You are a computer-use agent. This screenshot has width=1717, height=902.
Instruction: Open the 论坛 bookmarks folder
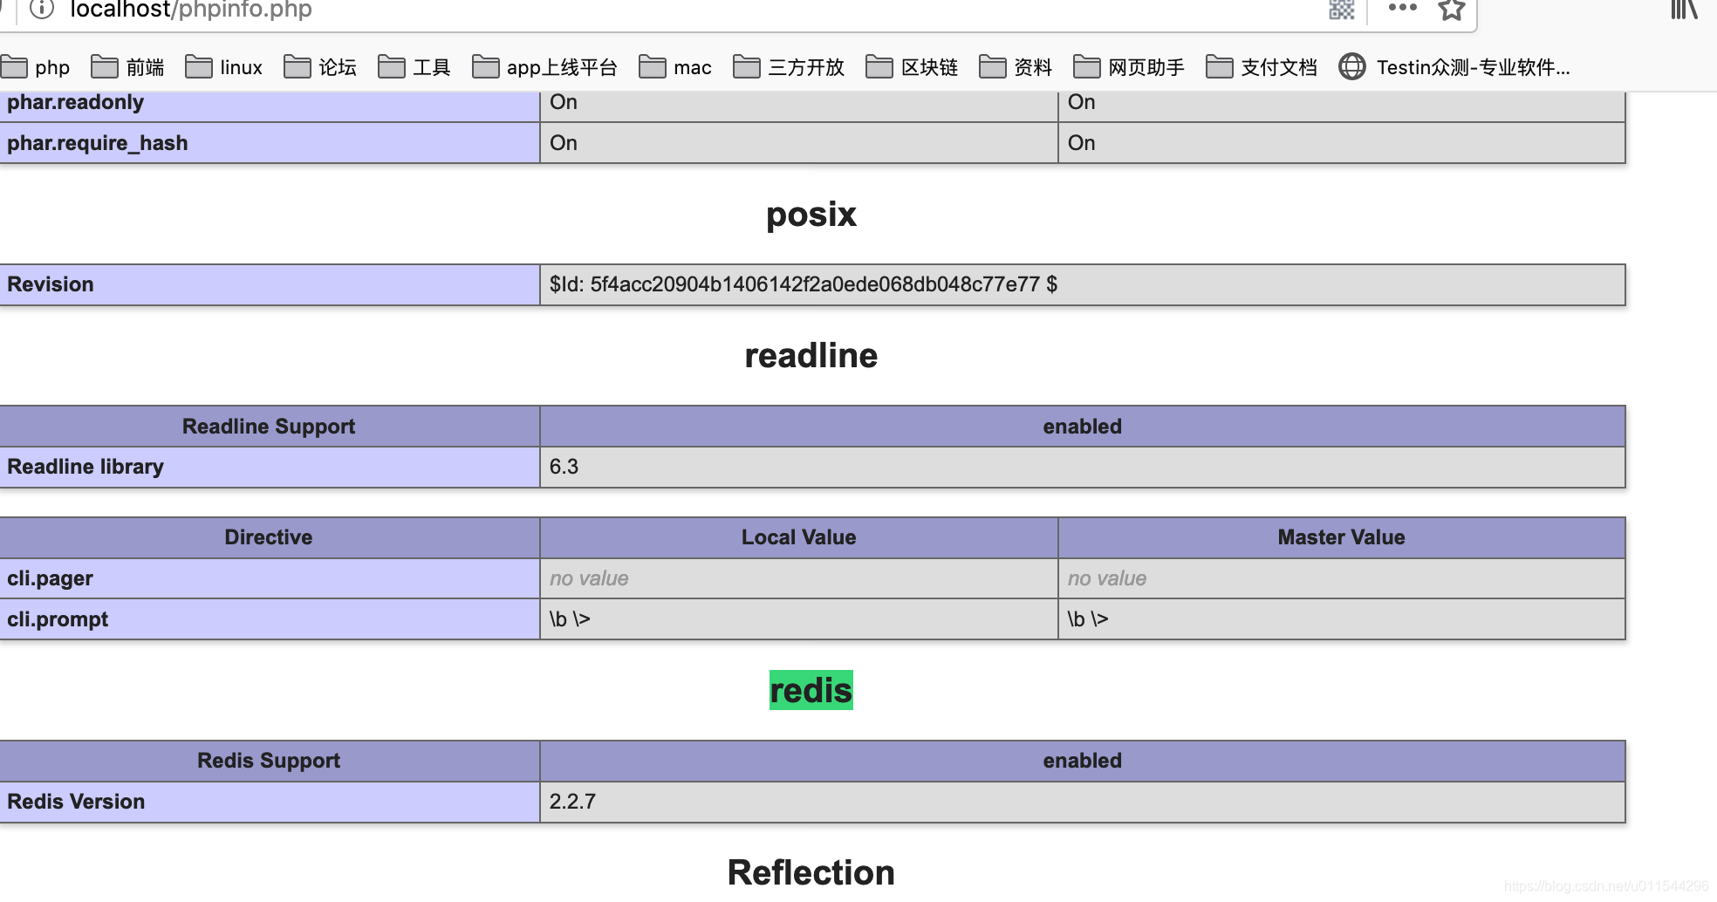coord(320,67)
